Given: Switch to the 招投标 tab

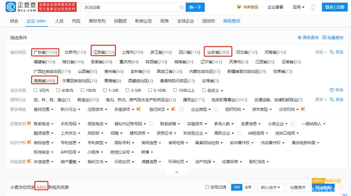Looking at the screenshot, I should (x=209, y=21).
